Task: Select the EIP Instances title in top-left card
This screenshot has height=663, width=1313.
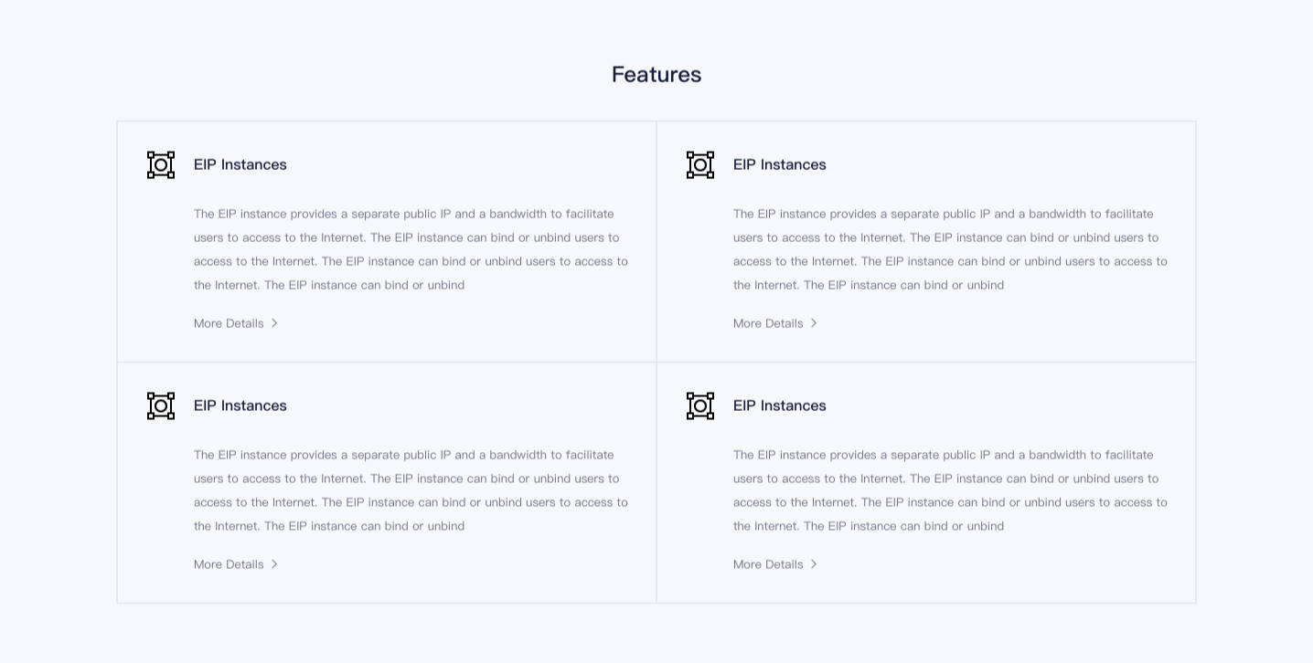Action: tap(240, 164)
